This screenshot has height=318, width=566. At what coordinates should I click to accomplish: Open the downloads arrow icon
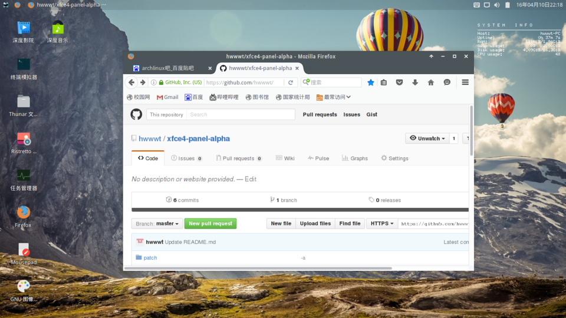(415, 82)
